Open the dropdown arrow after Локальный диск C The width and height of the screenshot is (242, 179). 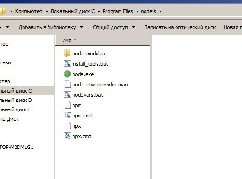click(99, 11)
